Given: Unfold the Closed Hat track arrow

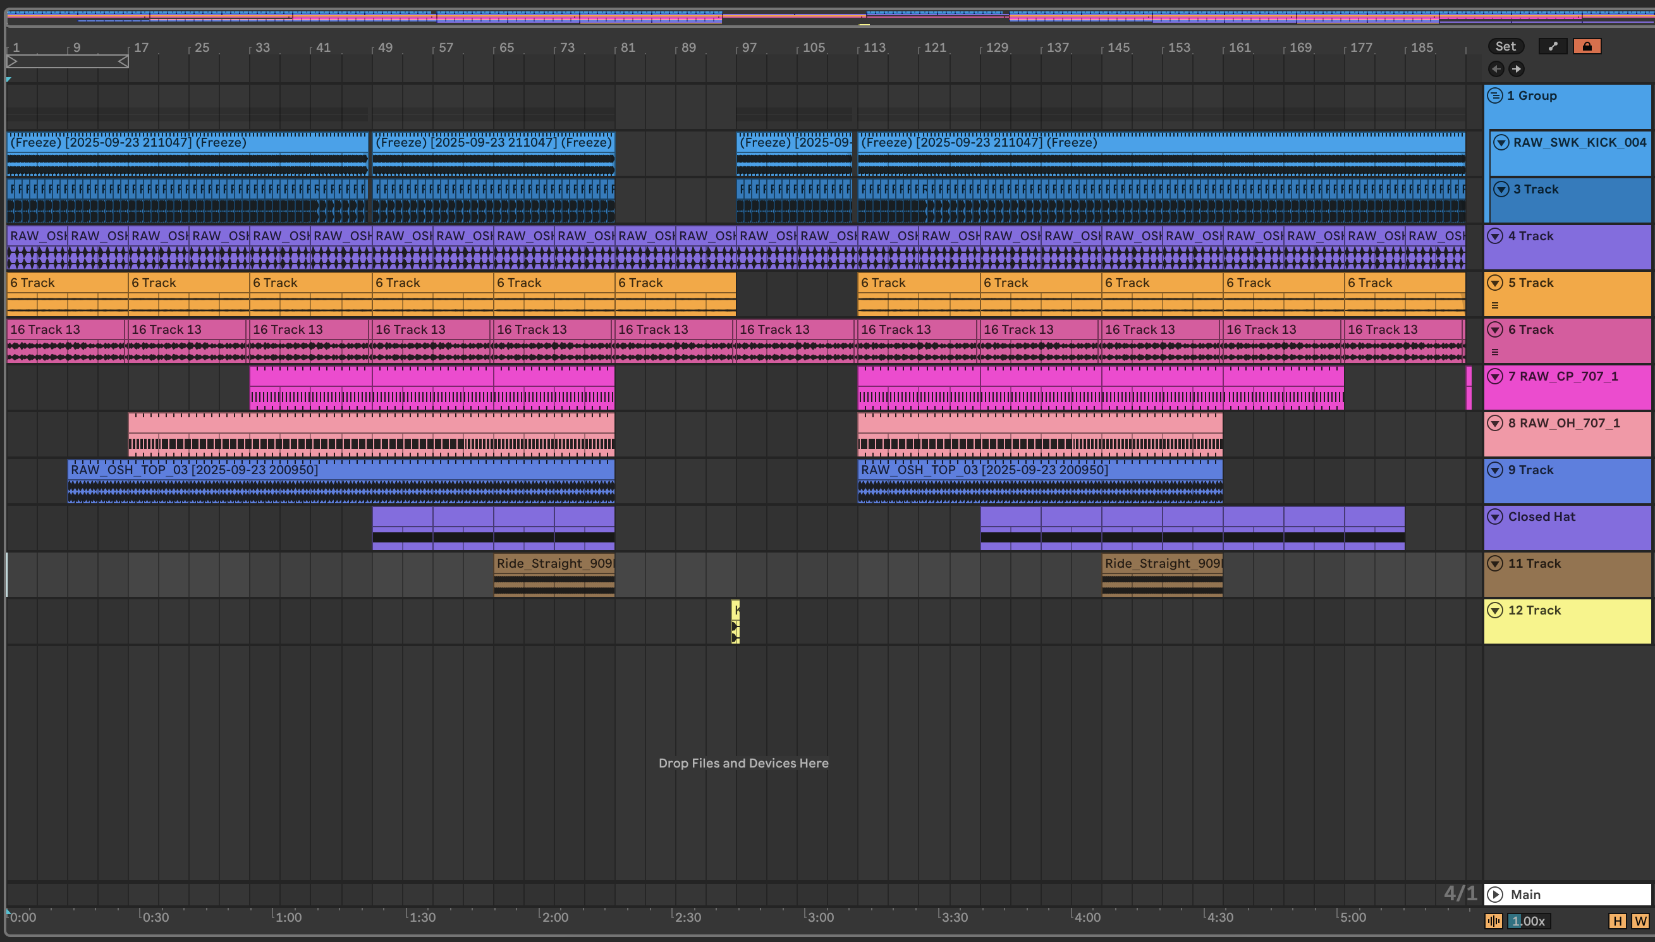Looking at the screenshot, I should (1494, 517).
